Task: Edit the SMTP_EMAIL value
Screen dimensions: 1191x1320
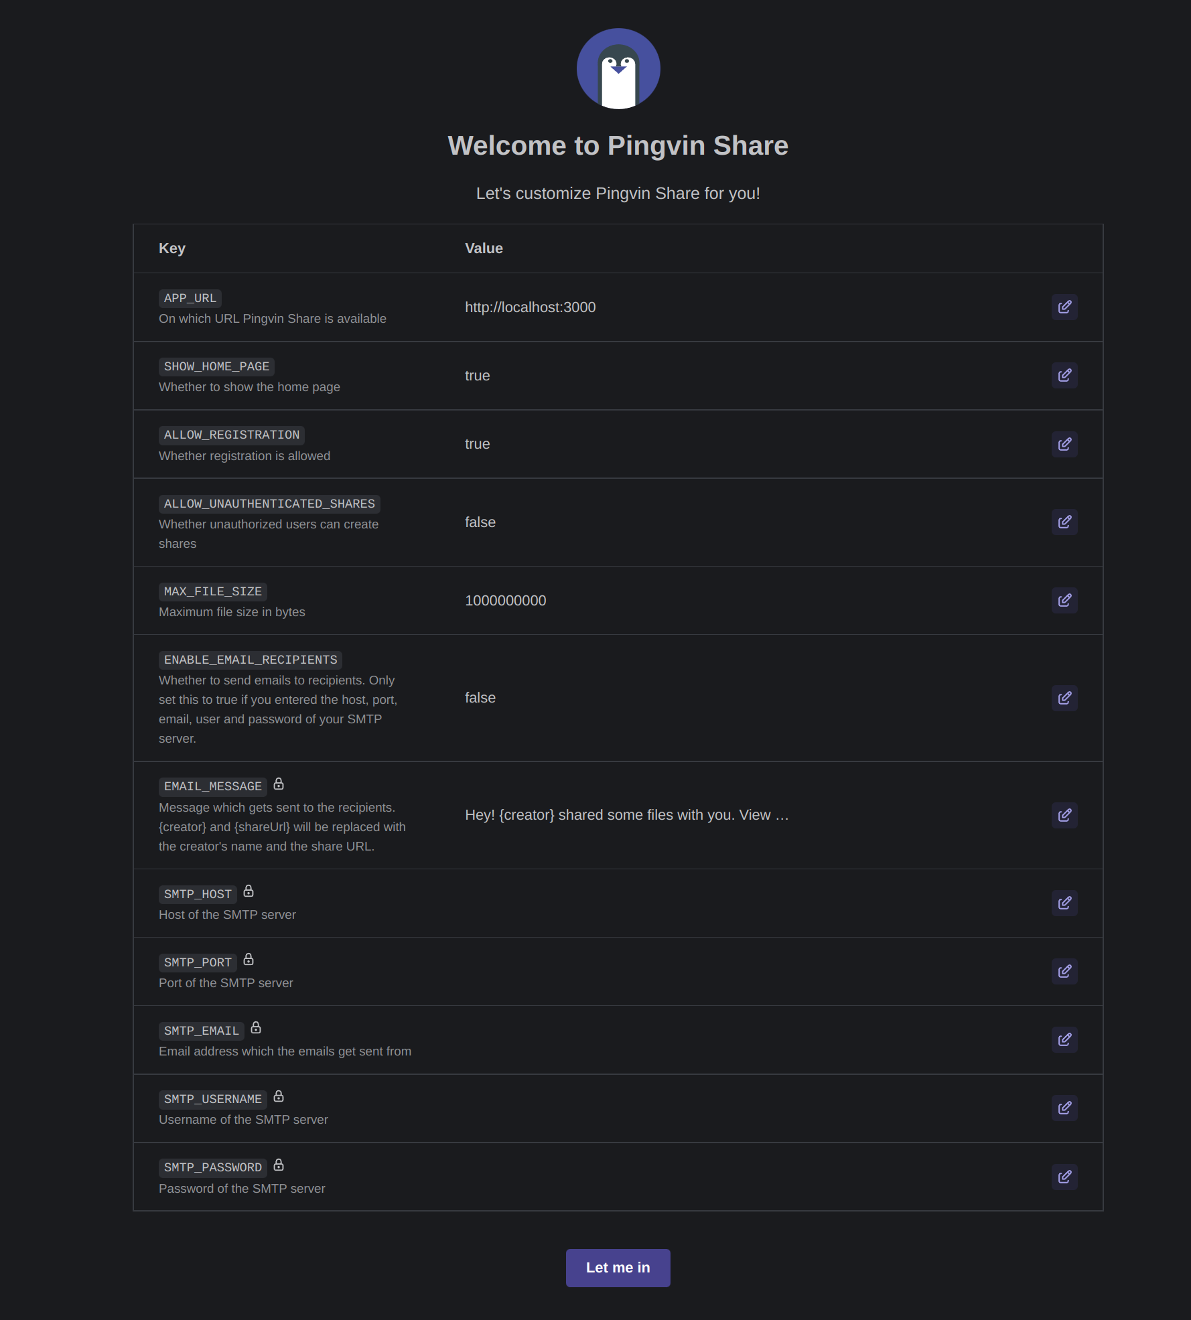Action: point(1064,1040)
